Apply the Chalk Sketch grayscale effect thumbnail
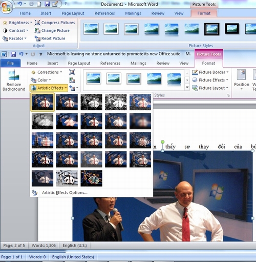The width and height of the screenshot is (256, 262). click(x=42, y=121)
